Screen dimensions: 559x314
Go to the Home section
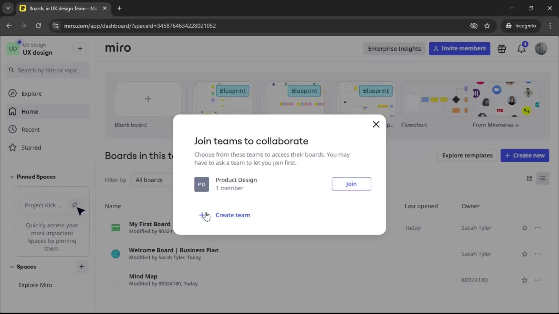48,112
